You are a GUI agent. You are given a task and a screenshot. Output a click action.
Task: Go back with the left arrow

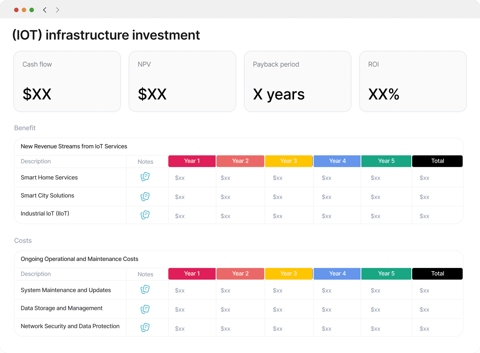pyautogui.click(x=45, y=10)
